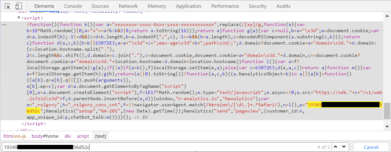Click html.no-js in the breadcrumb

pyautogui.click(x=15, y=136)
